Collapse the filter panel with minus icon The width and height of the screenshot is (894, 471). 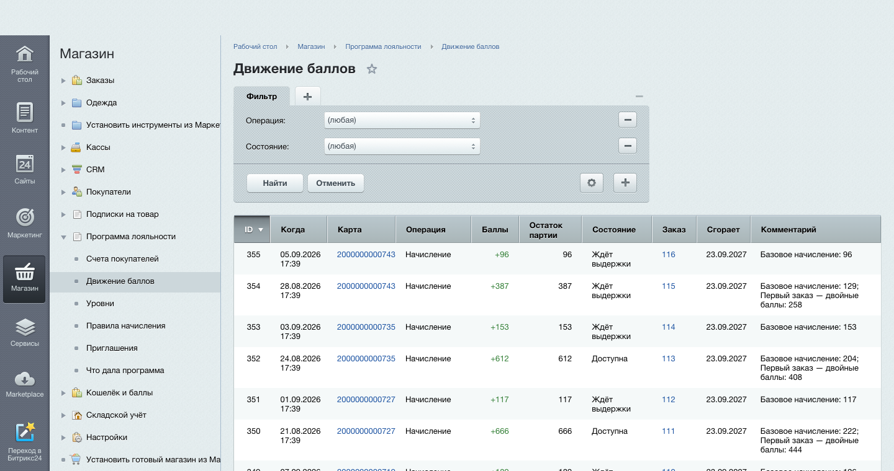pyautogui.click(x=639, y=96)
